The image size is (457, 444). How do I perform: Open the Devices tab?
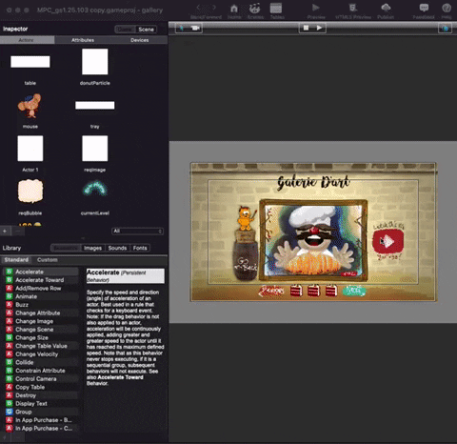140,40
